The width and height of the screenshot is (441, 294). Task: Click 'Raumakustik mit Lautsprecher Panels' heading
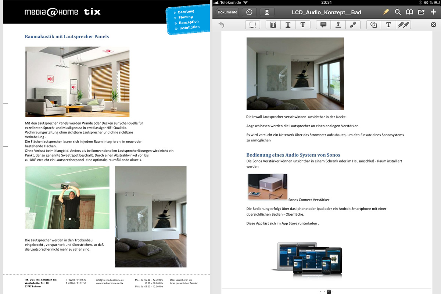click(67, 36)
